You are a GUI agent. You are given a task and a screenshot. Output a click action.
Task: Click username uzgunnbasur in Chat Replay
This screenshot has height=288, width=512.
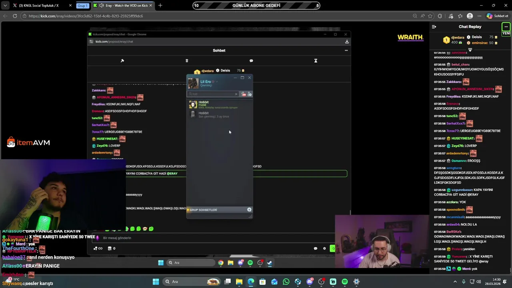click(462, 190)
